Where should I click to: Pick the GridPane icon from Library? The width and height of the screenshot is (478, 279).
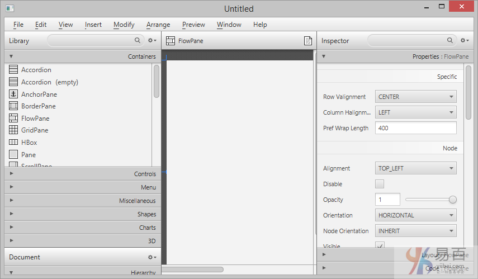pos(13,130)
